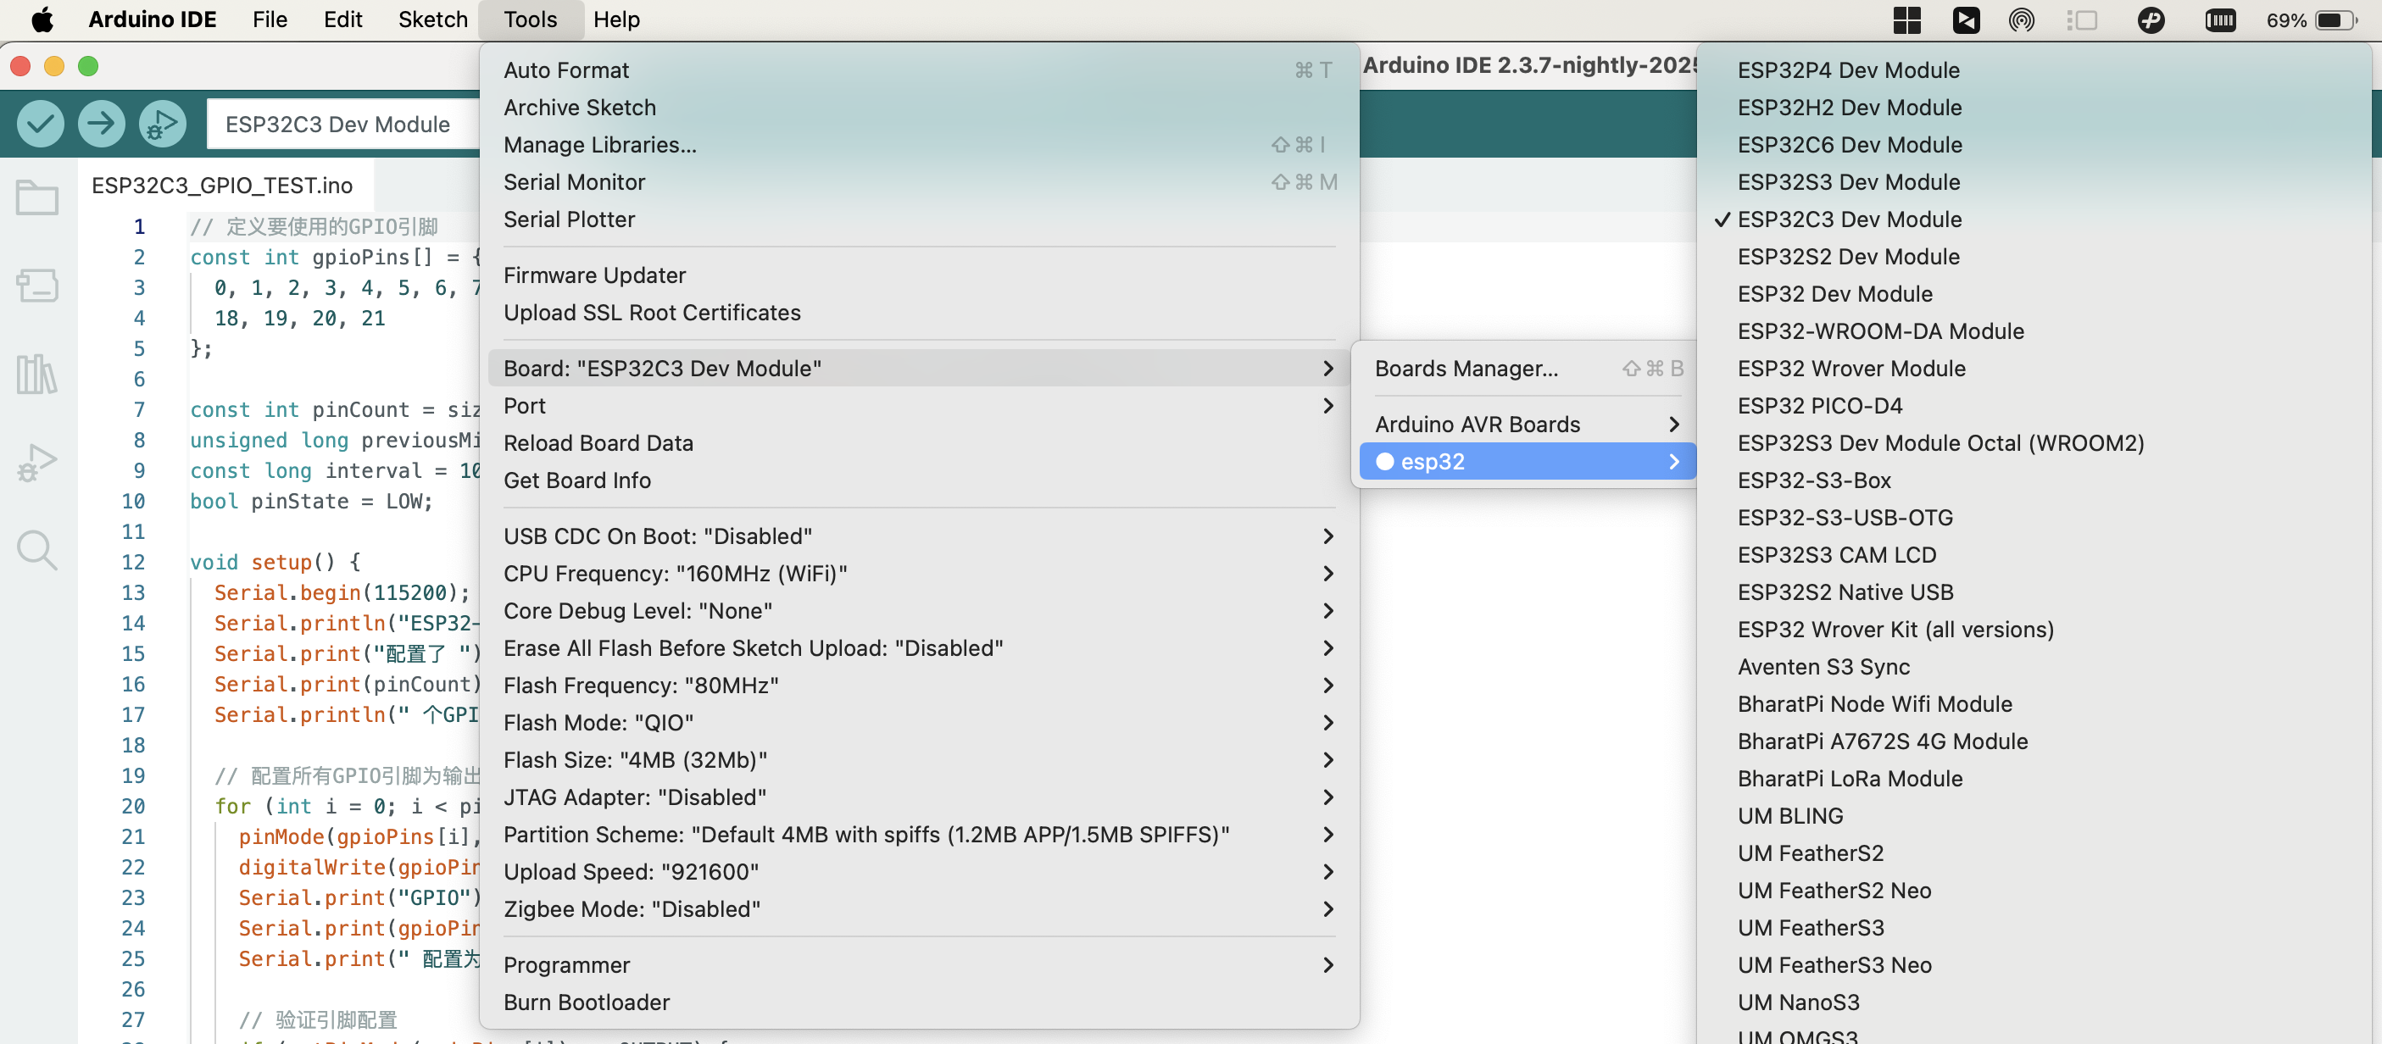Click the Verify checkmark button
The height and width of the screenshot is (1044, 2382).
[40, 123]
